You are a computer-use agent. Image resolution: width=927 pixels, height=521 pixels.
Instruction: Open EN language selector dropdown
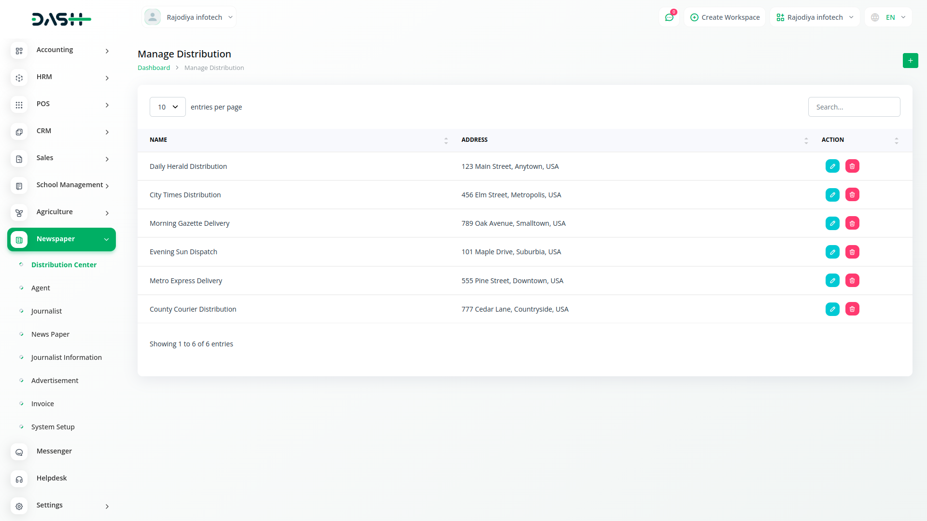(x=889, y=17)
